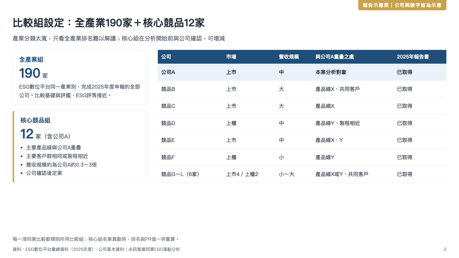
Task: Click the subtitle starting '產業分類太寬'
Action: tap(119, 38)
